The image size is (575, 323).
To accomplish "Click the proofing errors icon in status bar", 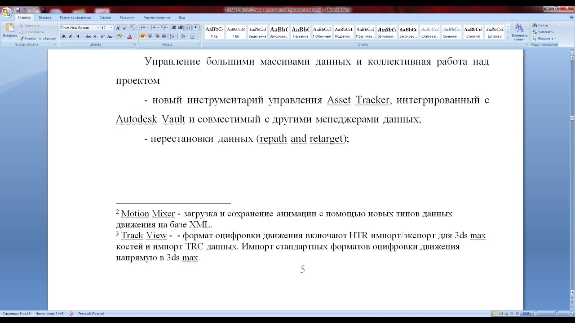I will 71,314.
